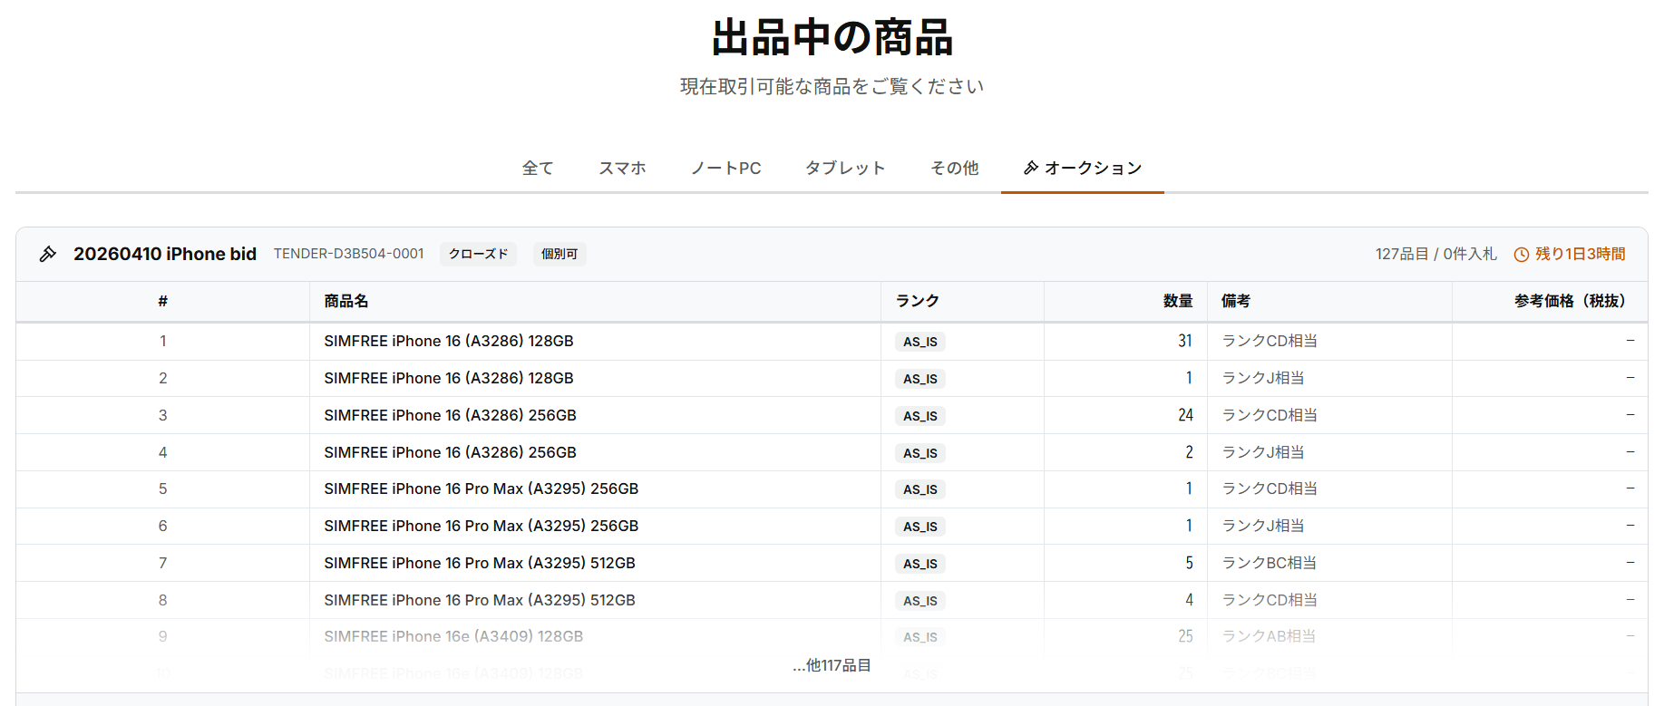Viewport: 1664px width, 706px height.
Task: Click the AS_IS badge in row 3
Action: (920, 416)
